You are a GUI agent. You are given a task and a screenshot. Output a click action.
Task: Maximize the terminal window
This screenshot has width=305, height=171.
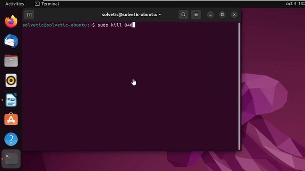click(223, 15)
